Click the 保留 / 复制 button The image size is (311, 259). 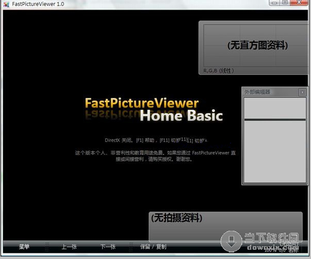coord(153,247)
